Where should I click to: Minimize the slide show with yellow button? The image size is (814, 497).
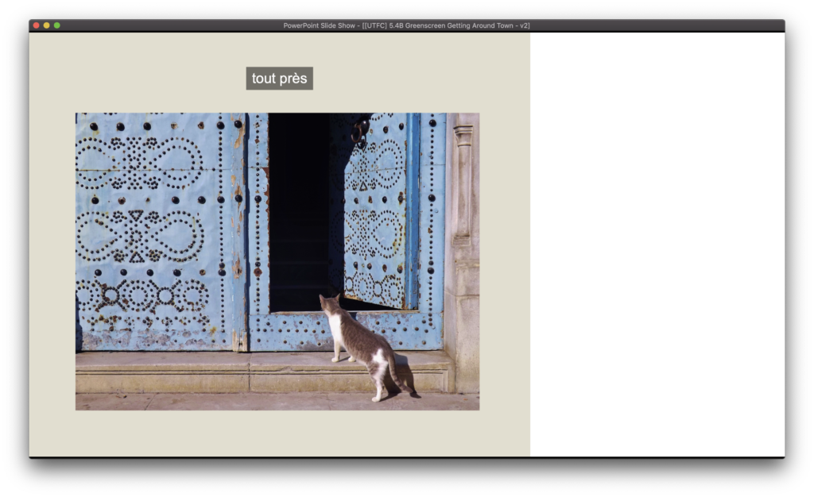coord(46,25)
